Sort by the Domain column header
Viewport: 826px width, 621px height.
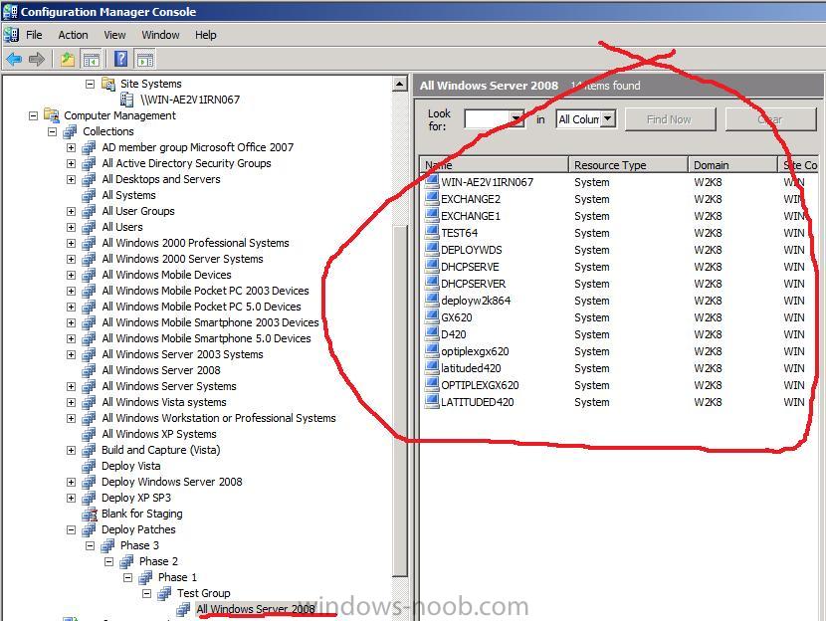tap(732, 165)
